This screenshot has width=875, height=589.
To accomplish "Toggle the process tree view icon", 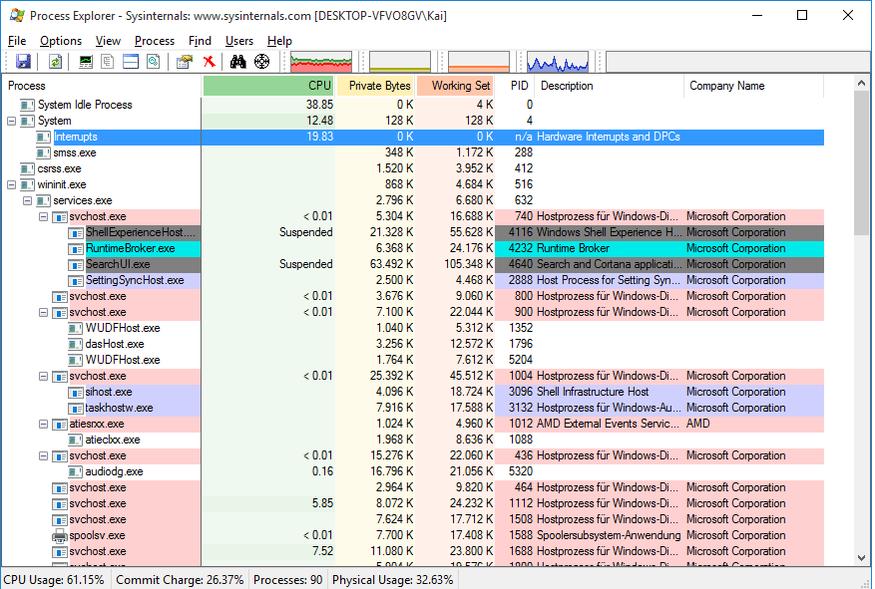I will [107, 62].
